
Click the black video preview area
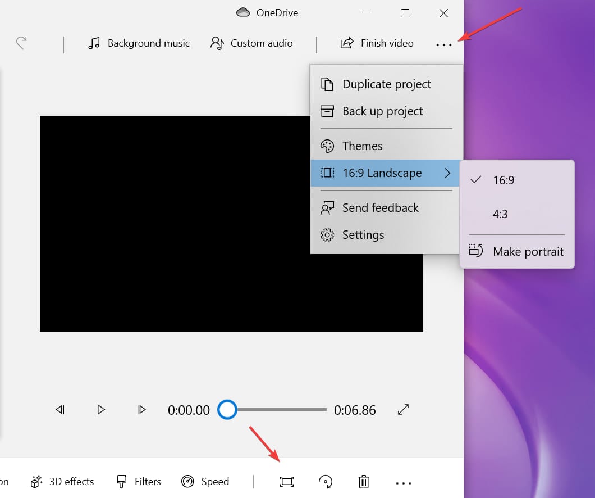tap(231, 224)
